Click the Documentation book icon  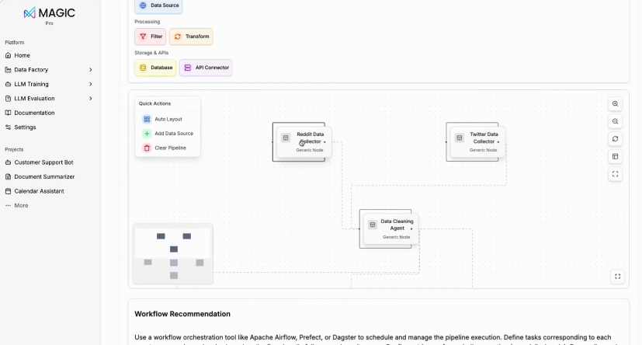click(x=9, y=113)
